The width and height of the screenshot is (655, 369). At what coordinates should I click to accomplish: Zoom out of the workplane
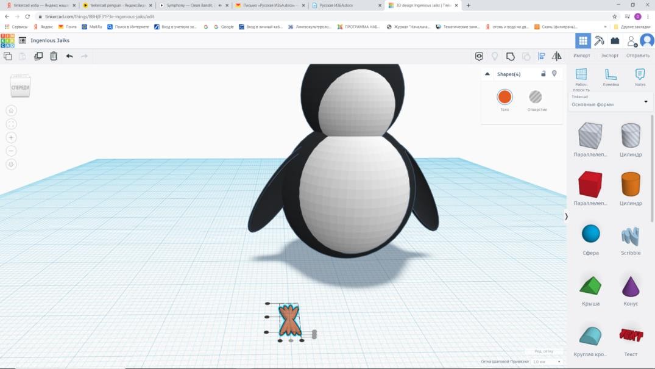click(12, 151)
